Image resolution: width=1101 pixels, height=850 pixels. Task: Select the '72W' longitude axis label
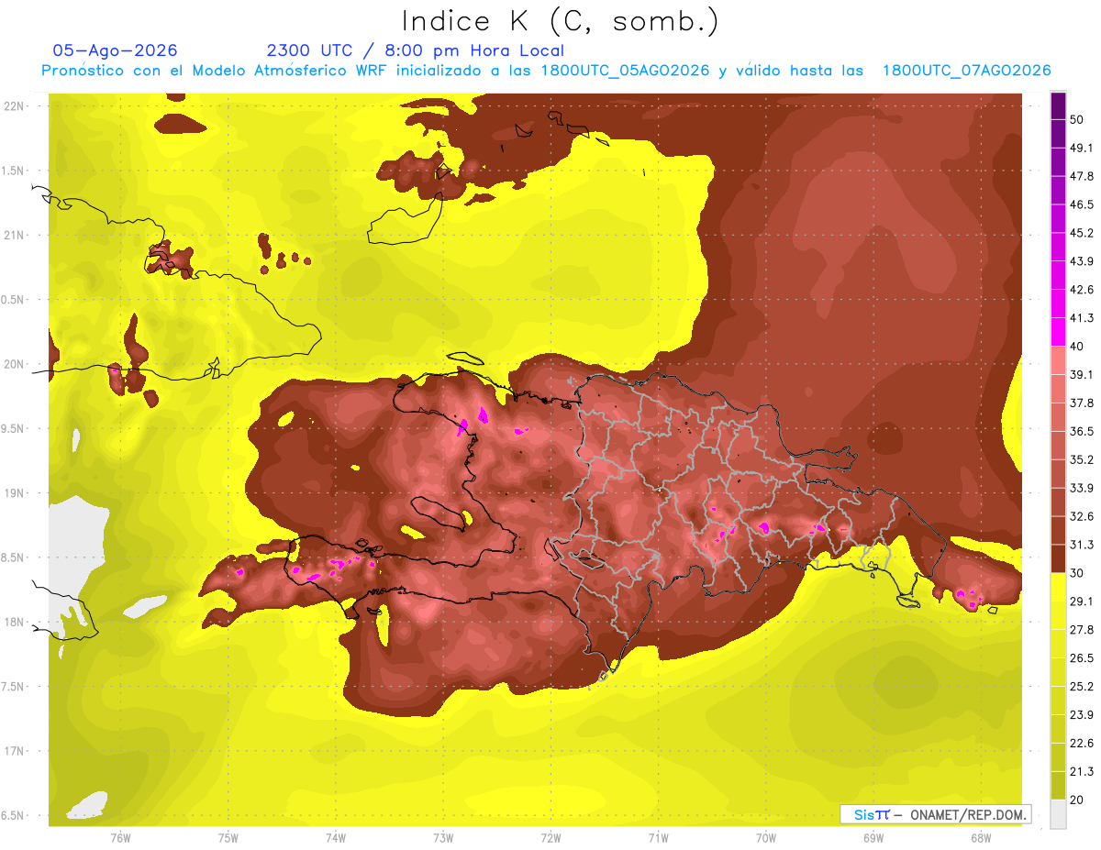[550, 838]
